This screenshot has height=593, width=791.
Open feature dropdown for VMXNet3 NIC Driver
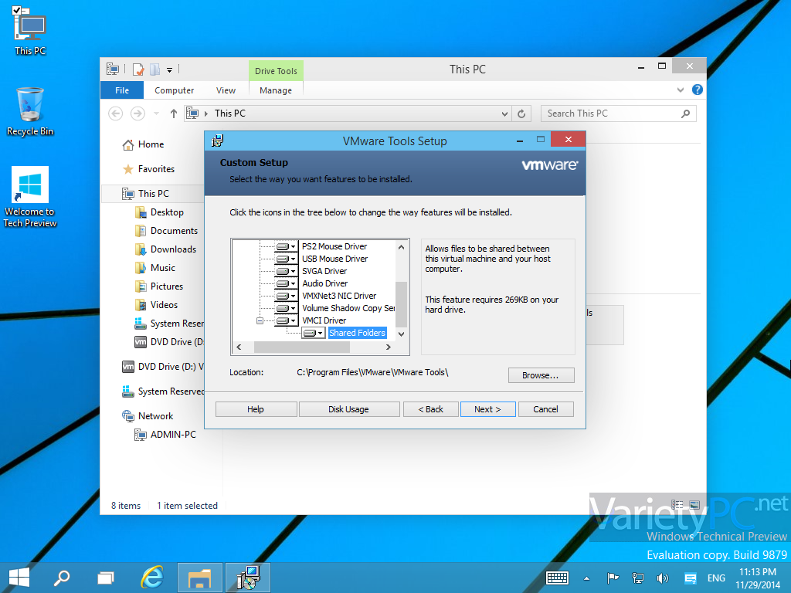point(286,296)
